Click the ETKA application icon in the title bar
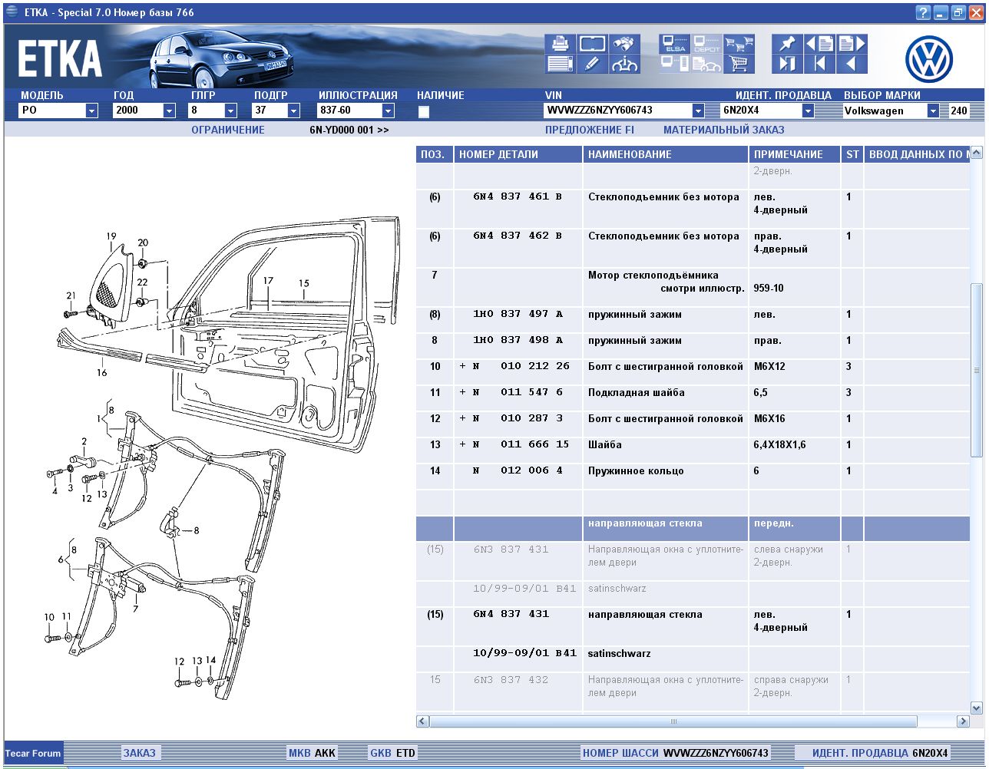The image size is (989, 769). tap(12, 12)
